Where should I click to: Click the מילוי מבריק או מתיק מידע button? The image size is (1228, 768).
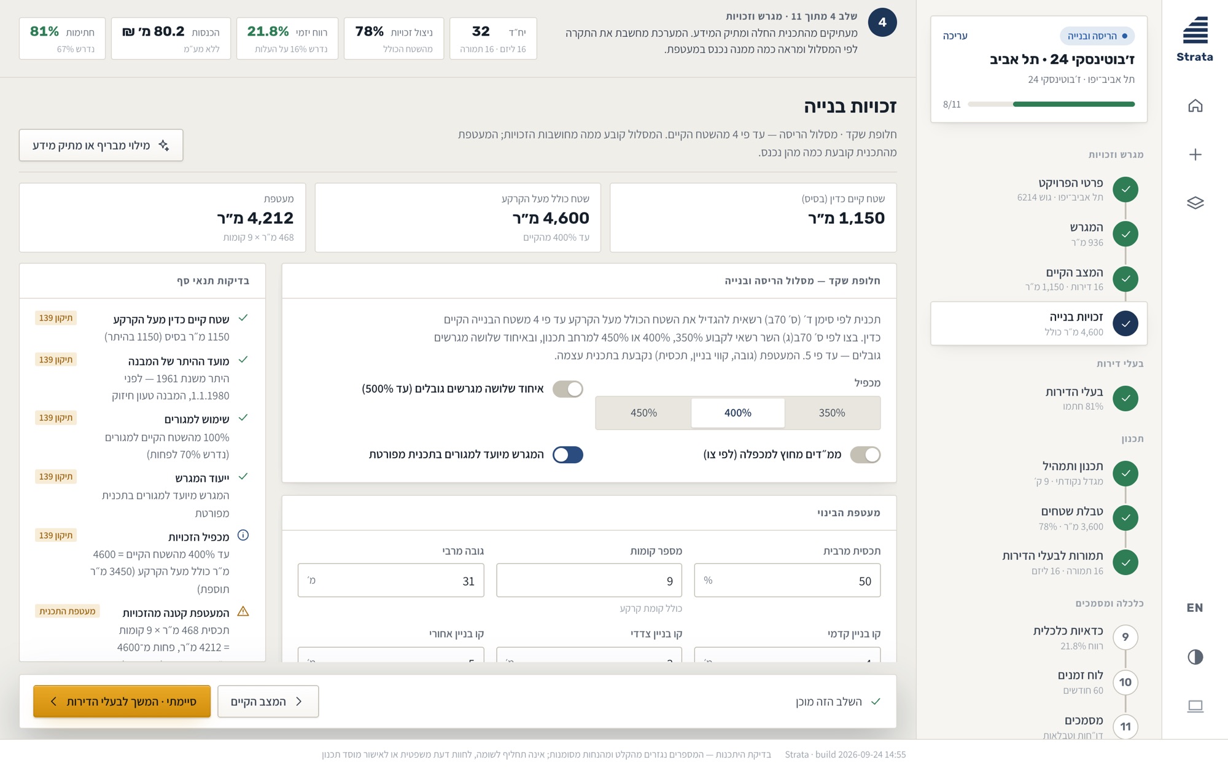[x=101, y=145]
